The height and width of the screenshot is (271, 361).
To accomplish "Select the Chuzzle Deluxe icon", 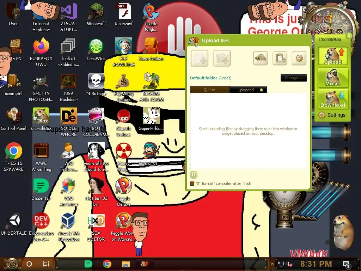I will click(x=124, y=122).
